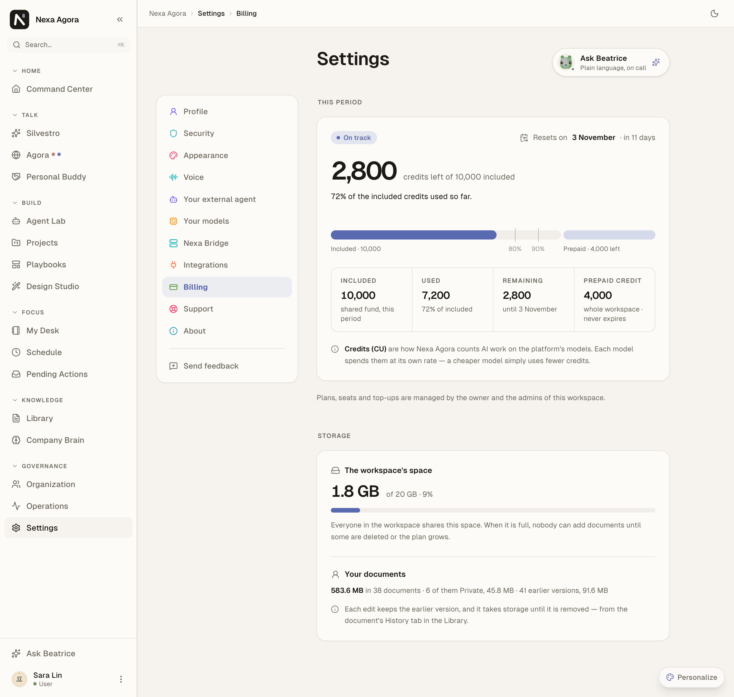Open the Personalize button
Screen dimensions: 734x697
(691, 677)
